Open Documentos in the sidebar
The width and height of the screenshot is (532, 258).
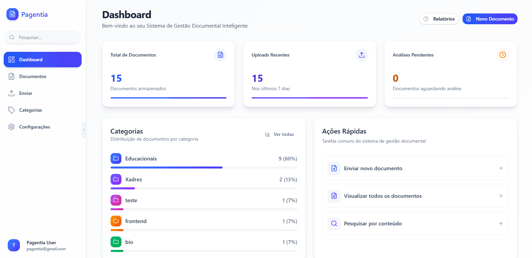(x=33, y=76)
